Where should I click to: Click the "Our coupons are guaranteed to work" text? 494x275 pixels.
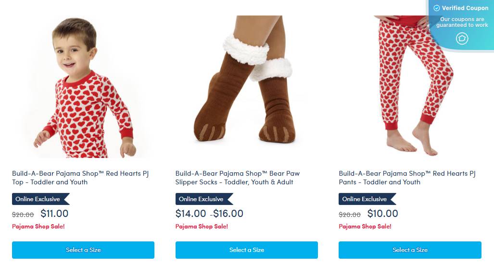point(462,22)
